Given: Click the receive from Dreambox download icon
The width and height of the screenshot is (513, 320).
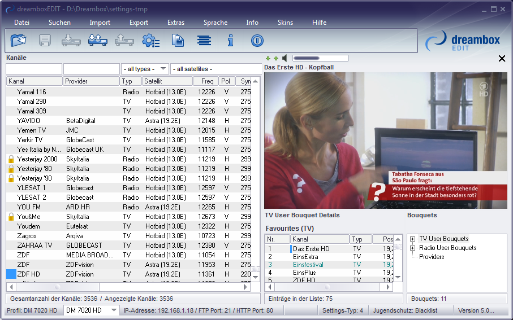Looking at the screenshot, I should point(71,41).
